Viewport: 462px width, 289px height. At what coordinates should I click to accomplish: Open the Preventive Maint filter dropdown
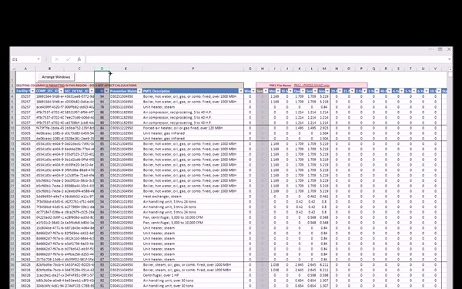[x=139, y=91]
